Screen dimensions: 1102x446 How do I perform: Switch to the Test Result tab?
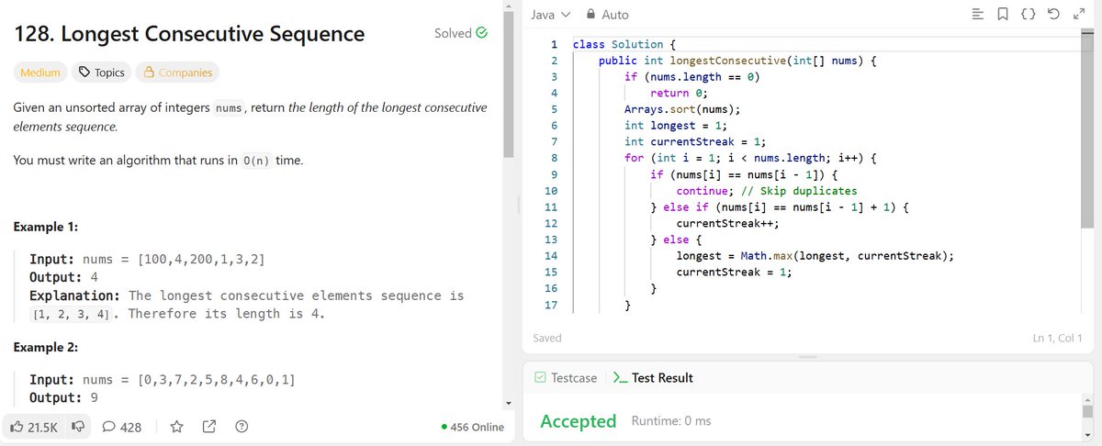coord(653,378)
